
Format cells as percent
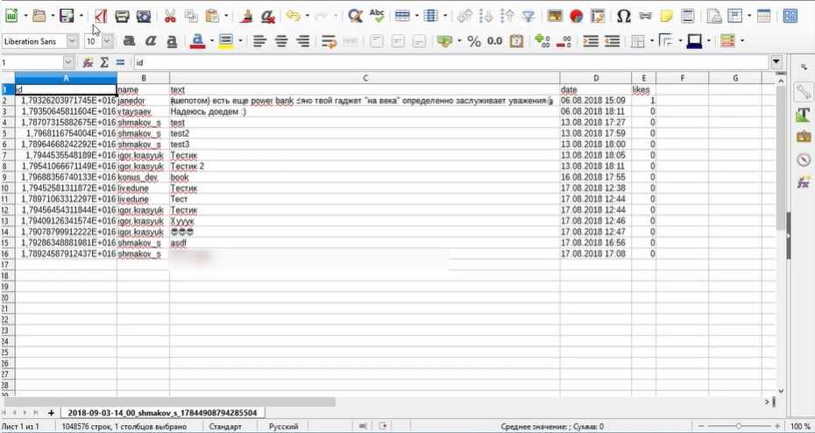click(x=474, y=41)
